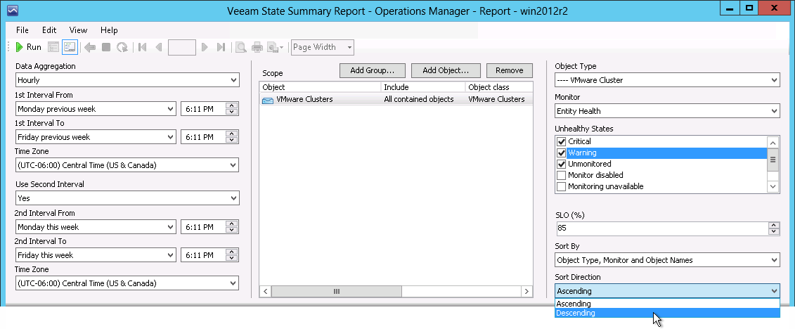The image size is (795, 329).
Task: Click the Refresh report icon
Action: [x=122, y=47]
